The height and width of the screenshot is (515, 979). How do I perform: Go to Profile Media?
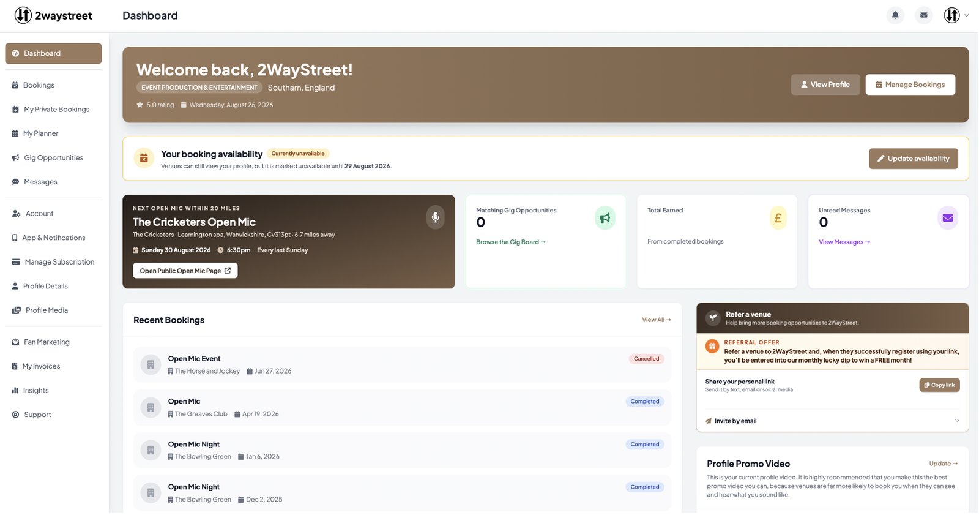pyautogui.click(x=53, y=310)
